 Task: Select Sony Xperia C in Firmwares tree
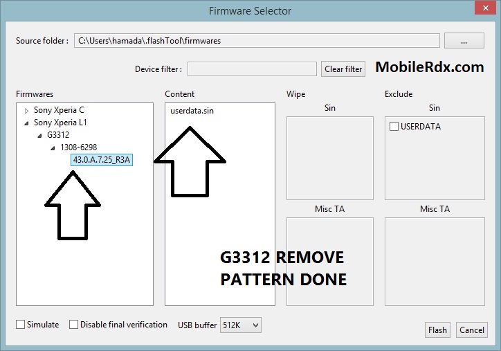click(59, 110)
